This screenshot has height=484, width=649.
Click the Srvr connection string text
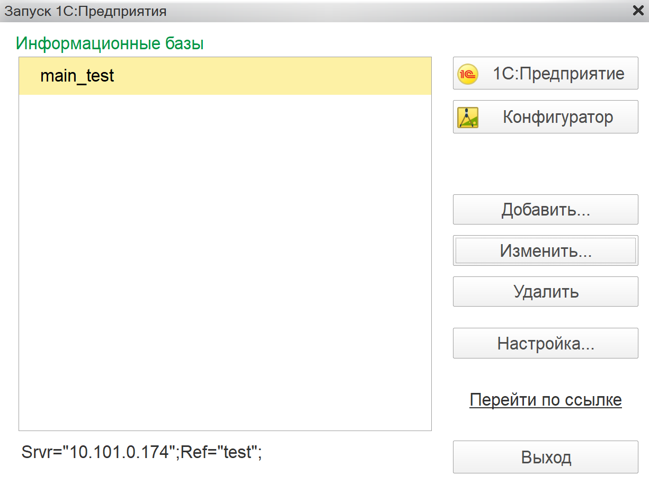coord(40,452)
